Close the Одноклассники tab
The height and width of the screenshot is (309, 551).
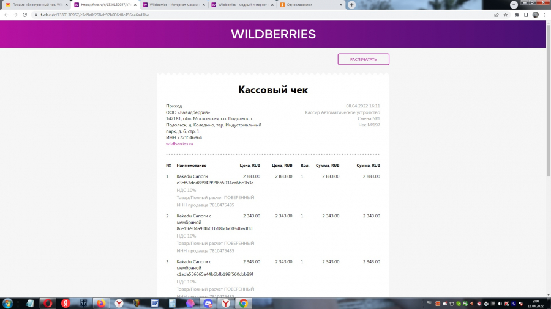click(341, 5)
